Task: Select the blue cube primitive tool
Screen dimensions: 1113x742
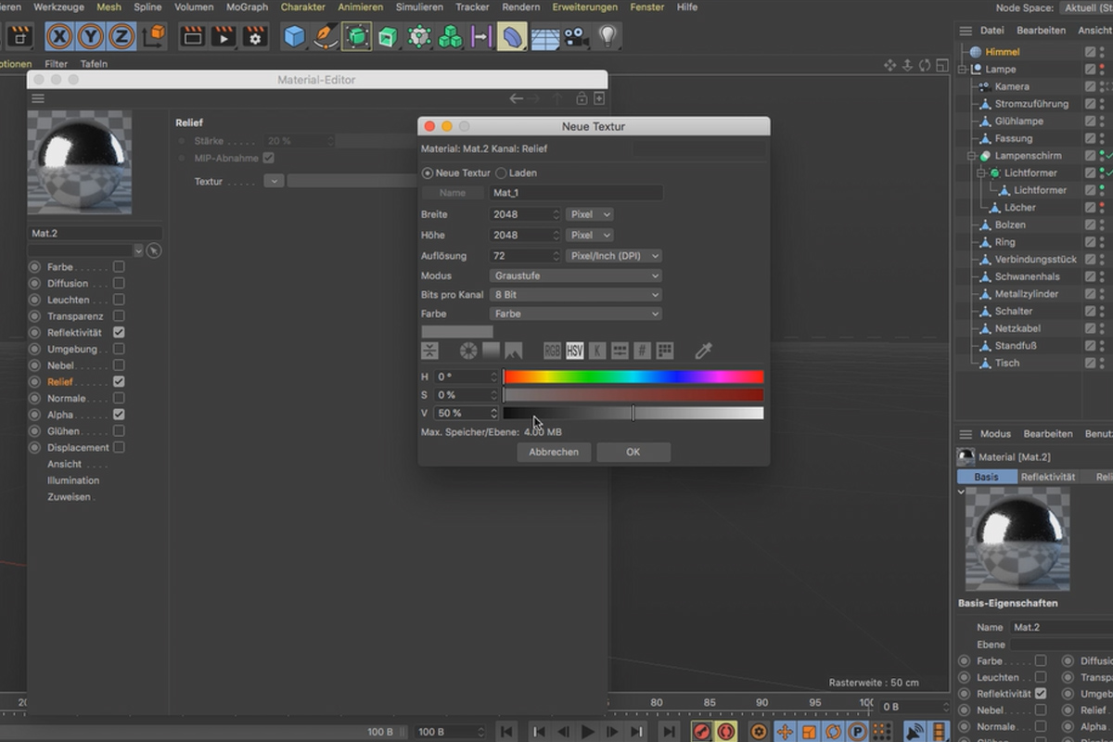Action: pos(294,36)
